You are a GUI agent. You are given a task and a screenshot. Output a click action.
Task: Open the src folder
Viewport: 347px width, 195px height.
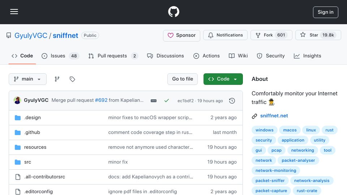[27, 162]
